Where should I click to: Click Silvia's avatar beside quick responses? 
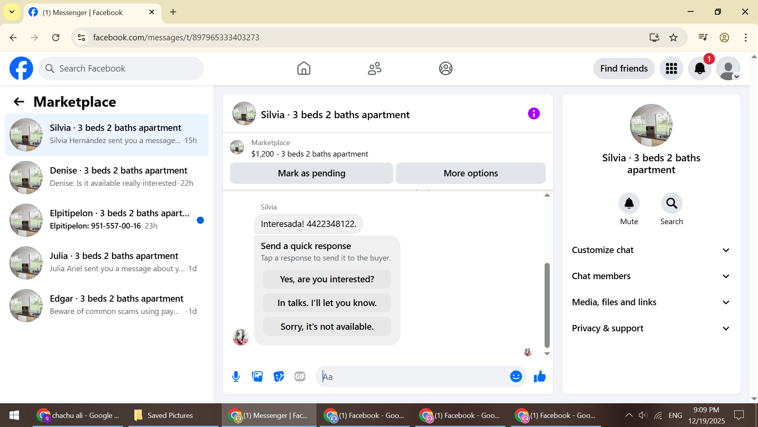click(240, 337)
